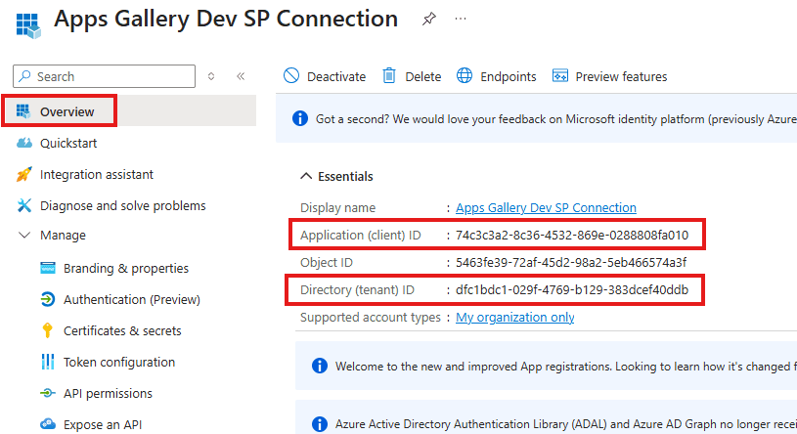Collapse the Manage section chevron
The height and width of the screenshot is (434, 797).
[x=23, y=235]
